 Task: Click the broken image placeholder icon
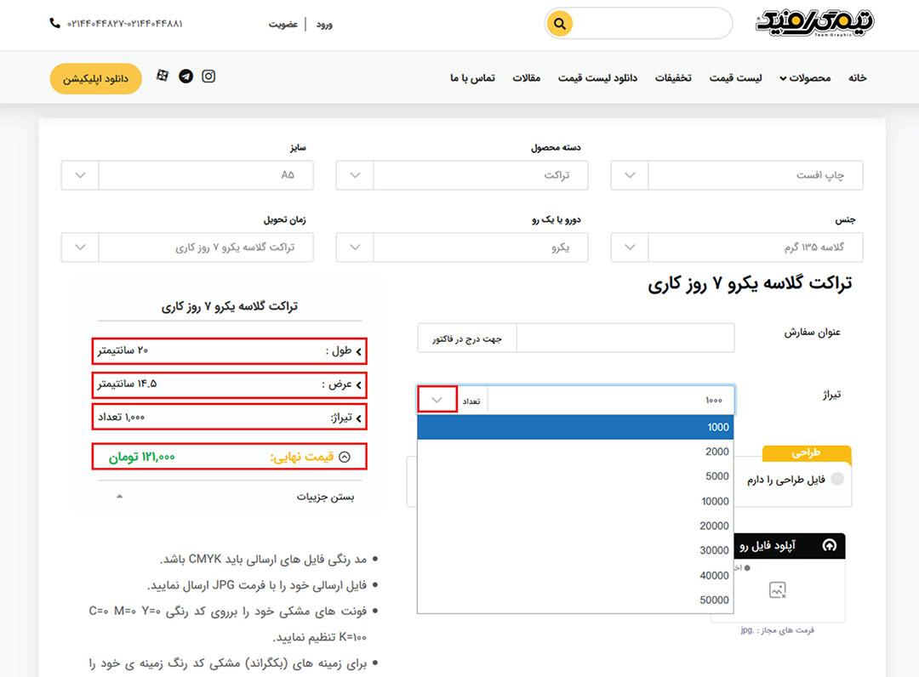coord(777,589)
